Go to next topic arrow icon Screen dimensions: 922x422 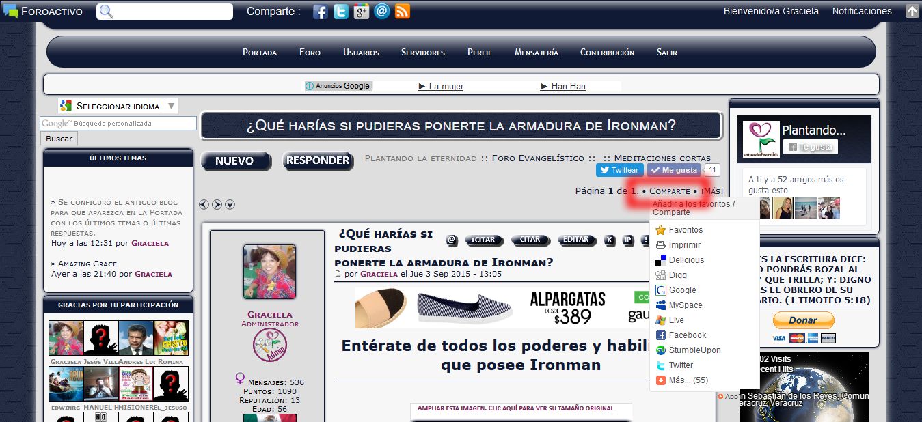point(217,204)
